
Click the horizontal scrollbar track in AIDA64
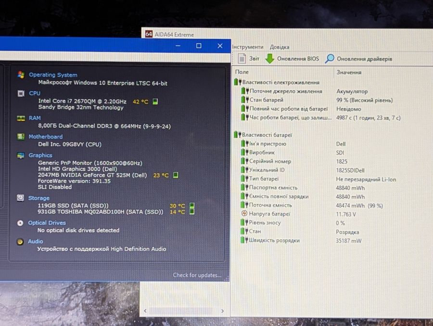[x=184, y=311]
